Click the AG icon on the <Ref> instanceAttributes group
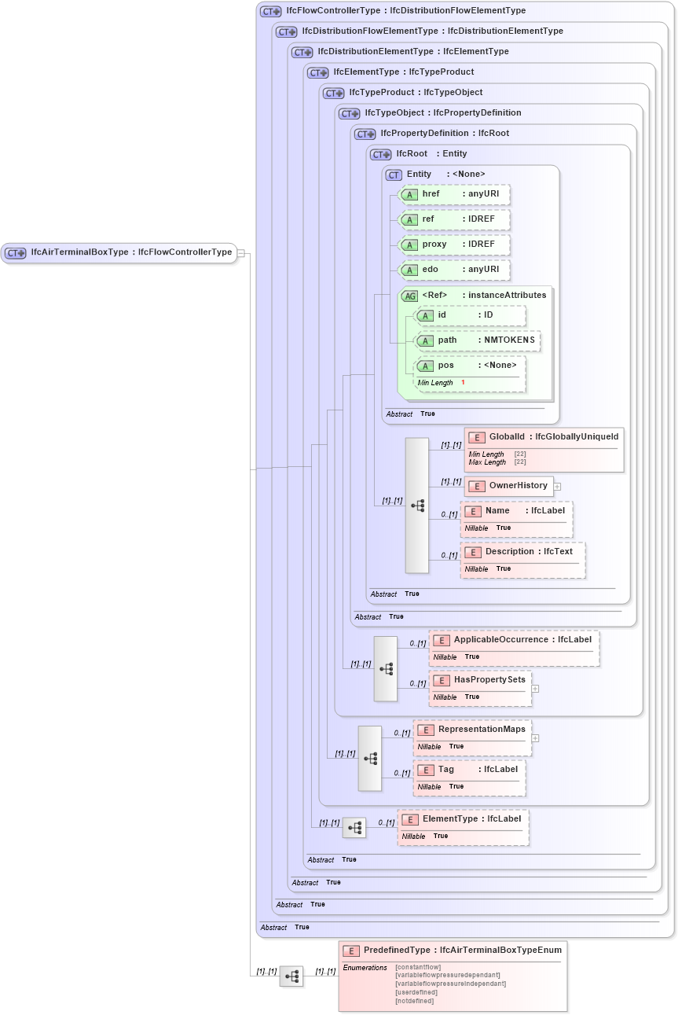This screenshot has width=678, height=1015. coord(409,296)
